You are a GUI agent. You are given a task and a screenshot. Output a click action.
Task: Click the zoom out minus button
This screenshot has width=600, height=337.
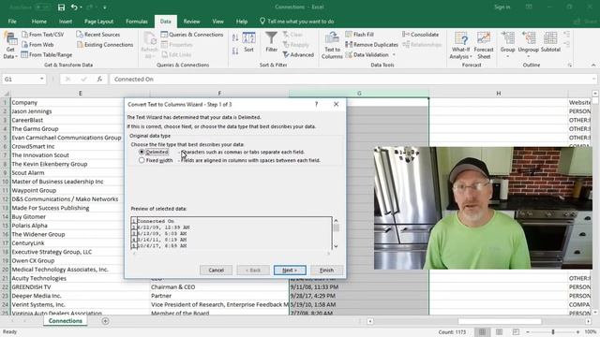(528, 332)
